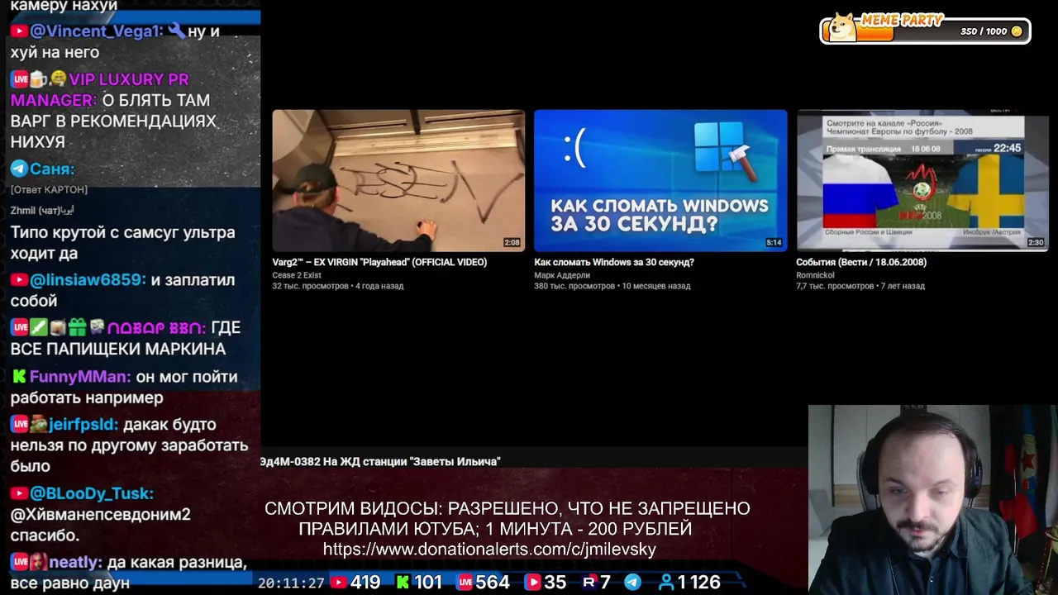Click the '7,7 тыс. просмотров • 7 лет назад' text
The image size is (1058, 595).
tap(860, 286)
